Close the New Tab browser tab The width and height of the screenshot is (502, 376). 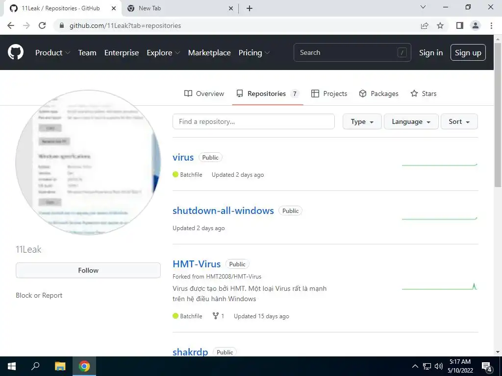(231, 9)
